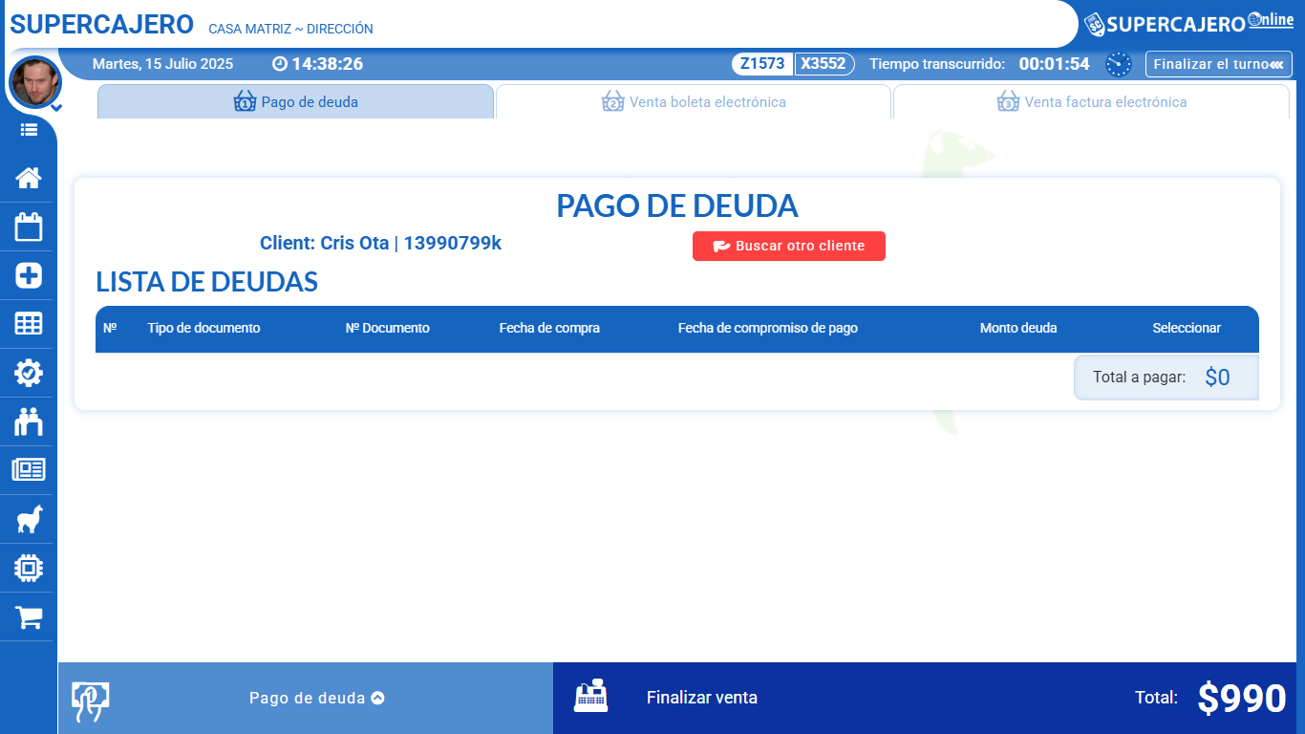Image resolution: width=1305 pixels, height=734 pixels.
Task: Select the Z1573 badge
Action: (762, 64)
